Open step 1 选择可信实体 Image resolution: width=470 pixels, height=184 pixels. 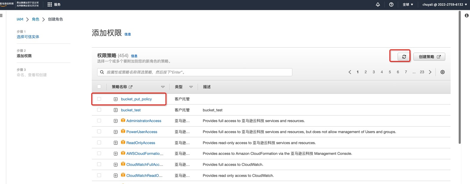coord(28,37)
